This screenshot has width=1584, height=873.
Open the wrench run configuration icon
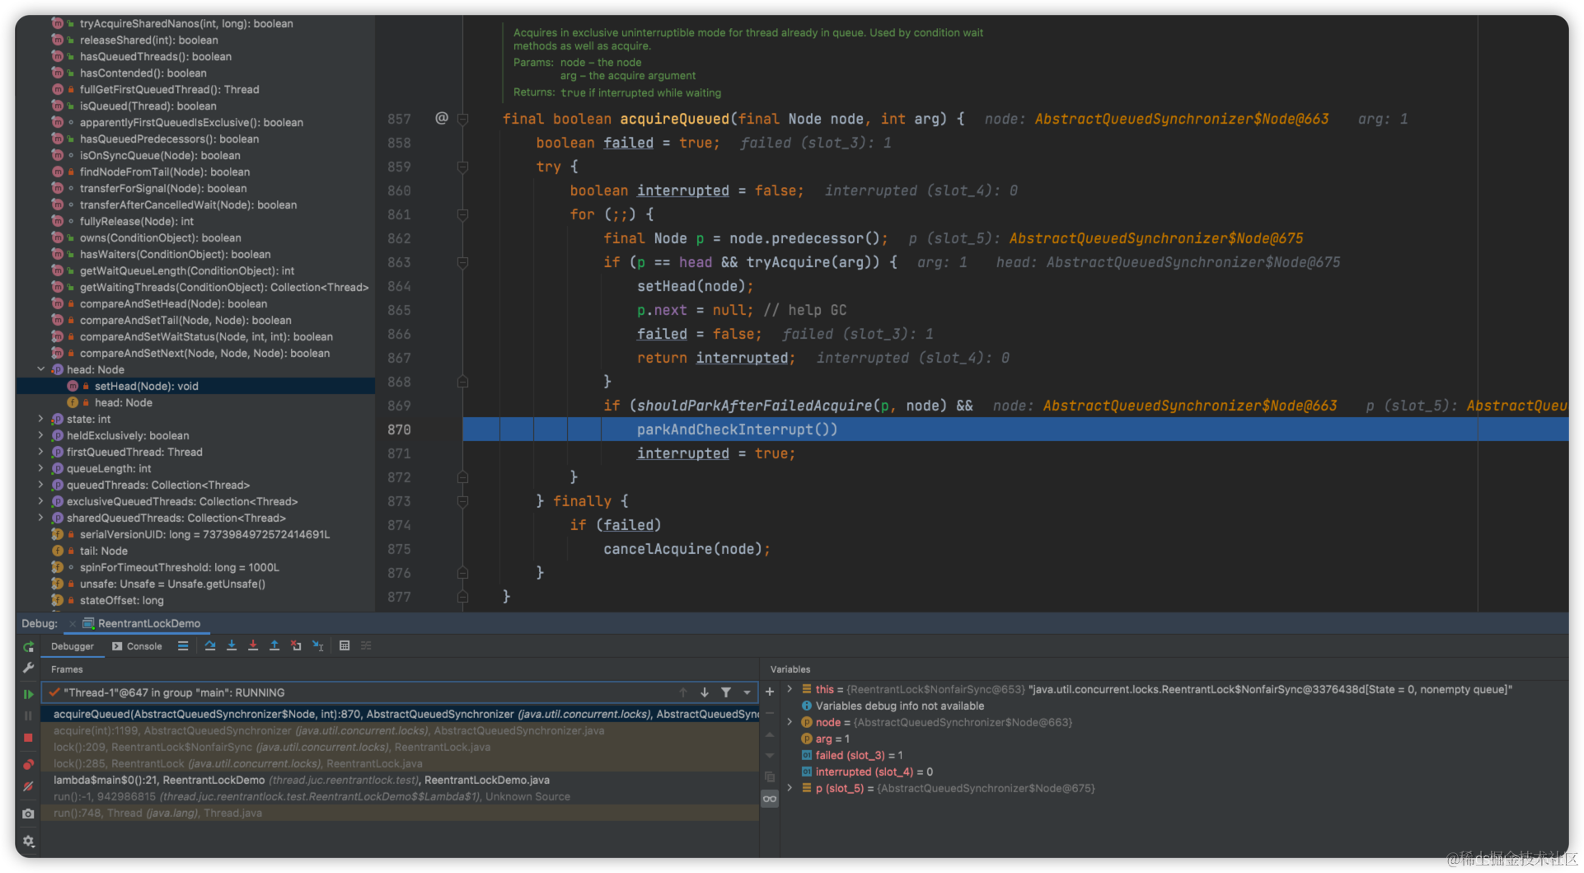click(x=28, y=668)
